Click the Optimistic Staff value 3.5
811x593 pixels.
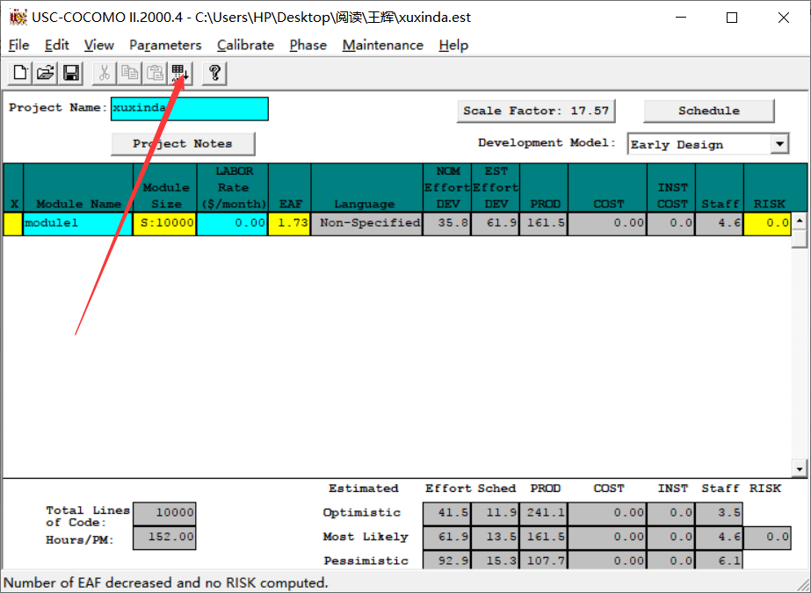(x=720, y=513)
